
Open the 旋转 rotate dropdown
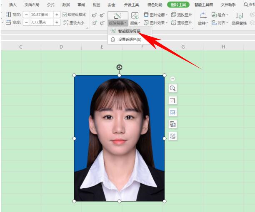click(x=203, y=23)
